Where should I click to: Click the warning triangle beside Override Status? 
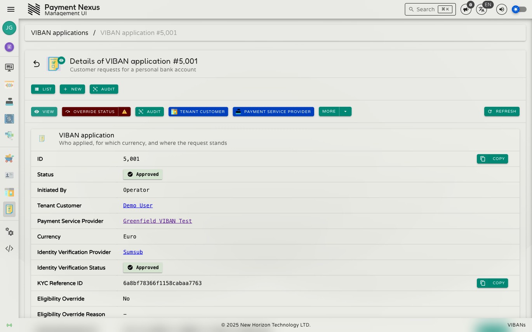coord(124,111)
